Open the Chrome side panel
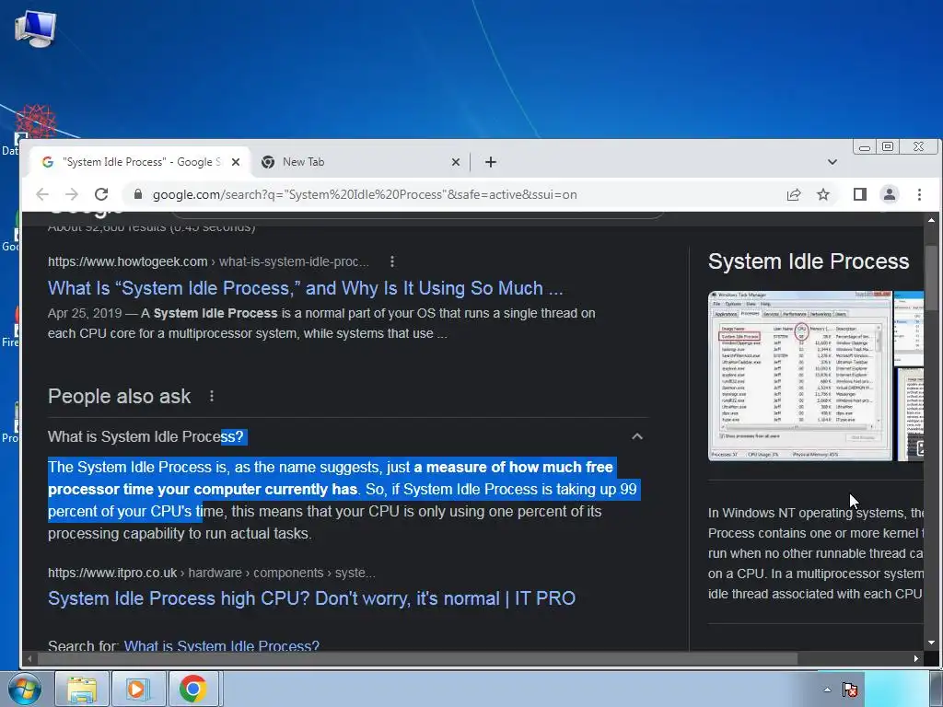Screen dimensions: 943x707 point(859,194)
